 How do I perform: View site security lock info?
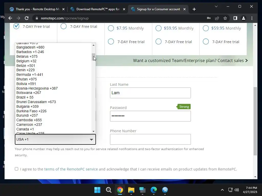point(37,18)
